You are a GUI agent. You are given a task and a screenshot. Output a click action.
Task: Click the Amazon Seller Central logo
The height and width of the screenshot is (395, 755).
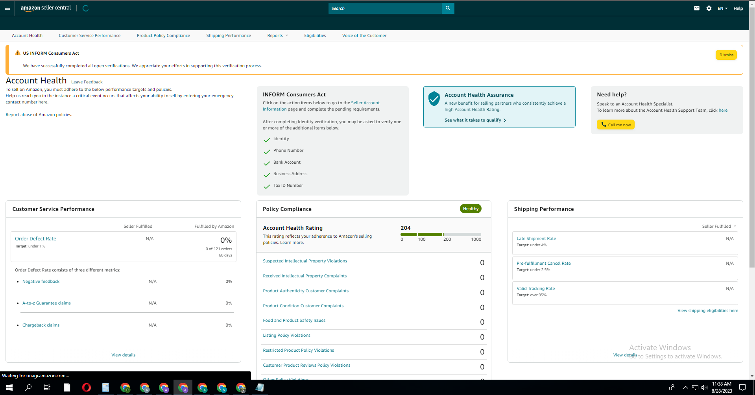(x=46, y=8)
